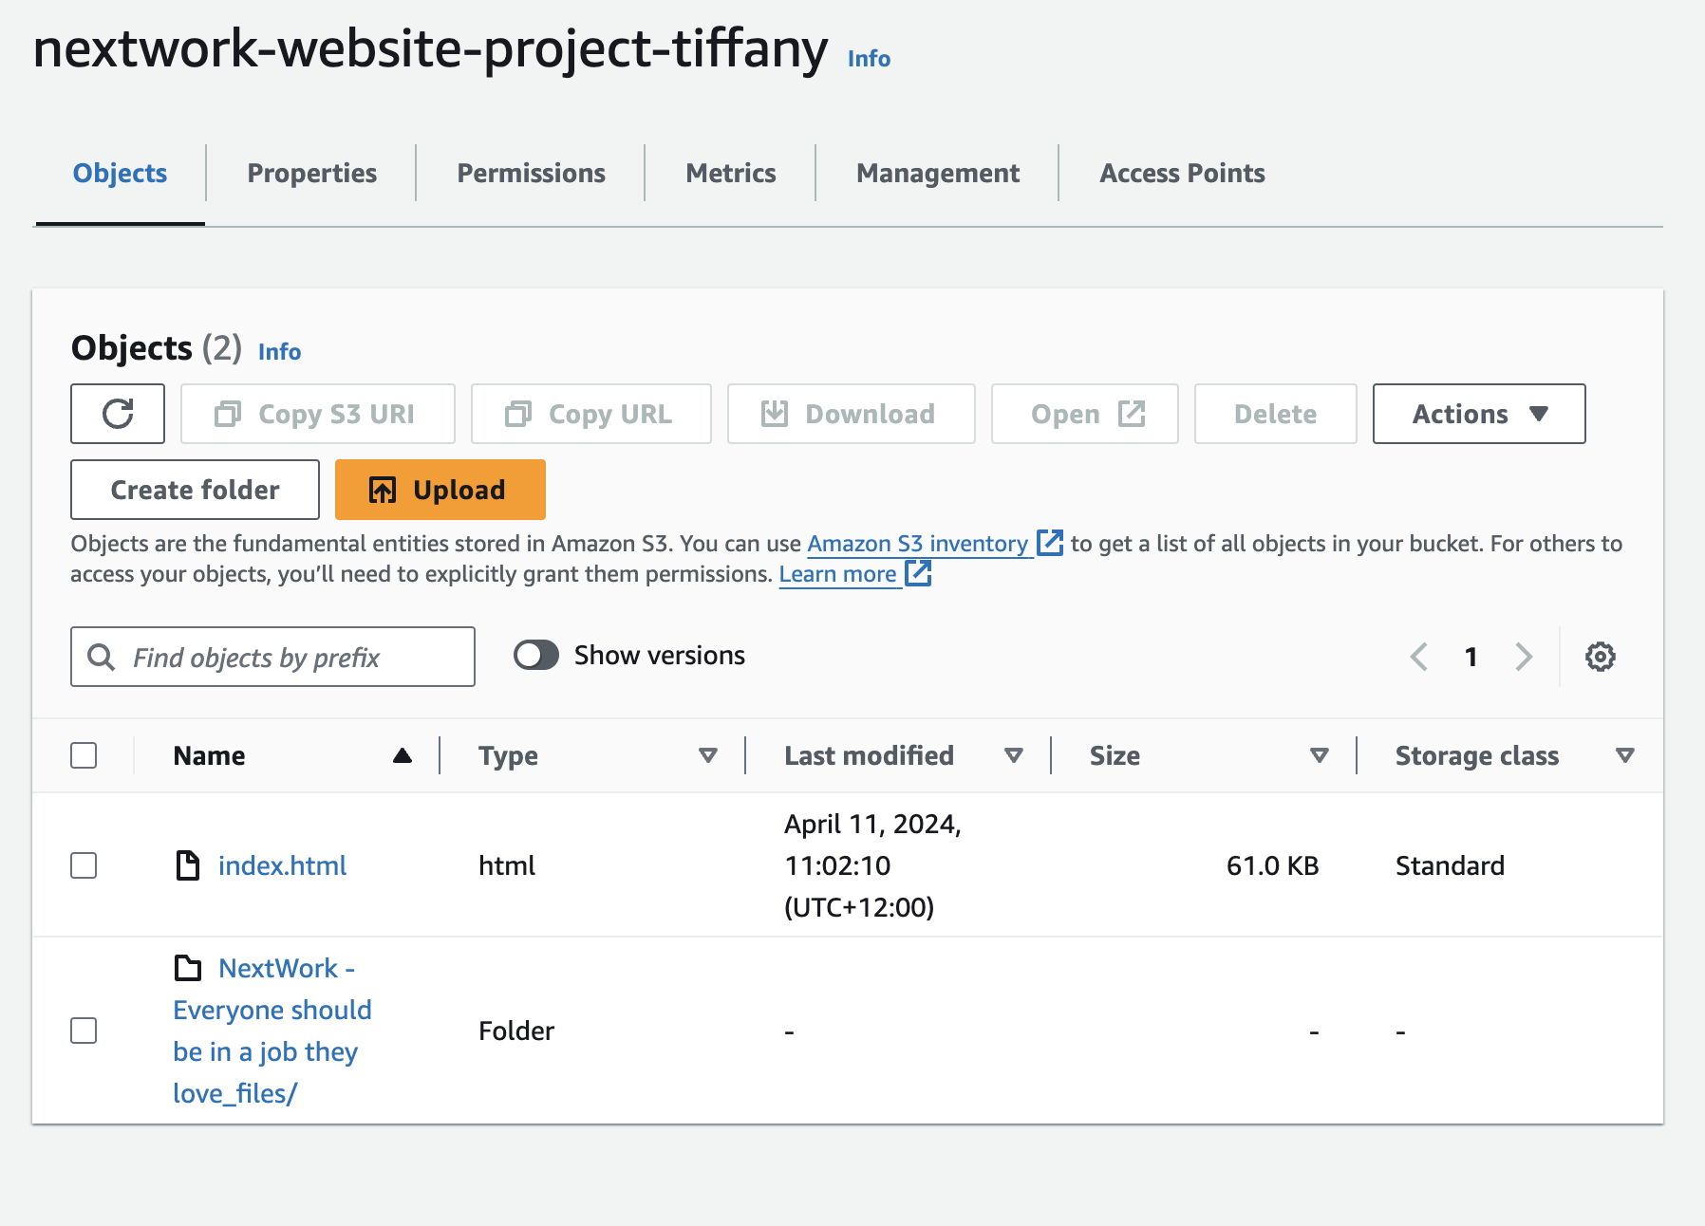Click the next page arrow
The height and width of the screenshot is (1226, 1705).
pos(1524,657)
